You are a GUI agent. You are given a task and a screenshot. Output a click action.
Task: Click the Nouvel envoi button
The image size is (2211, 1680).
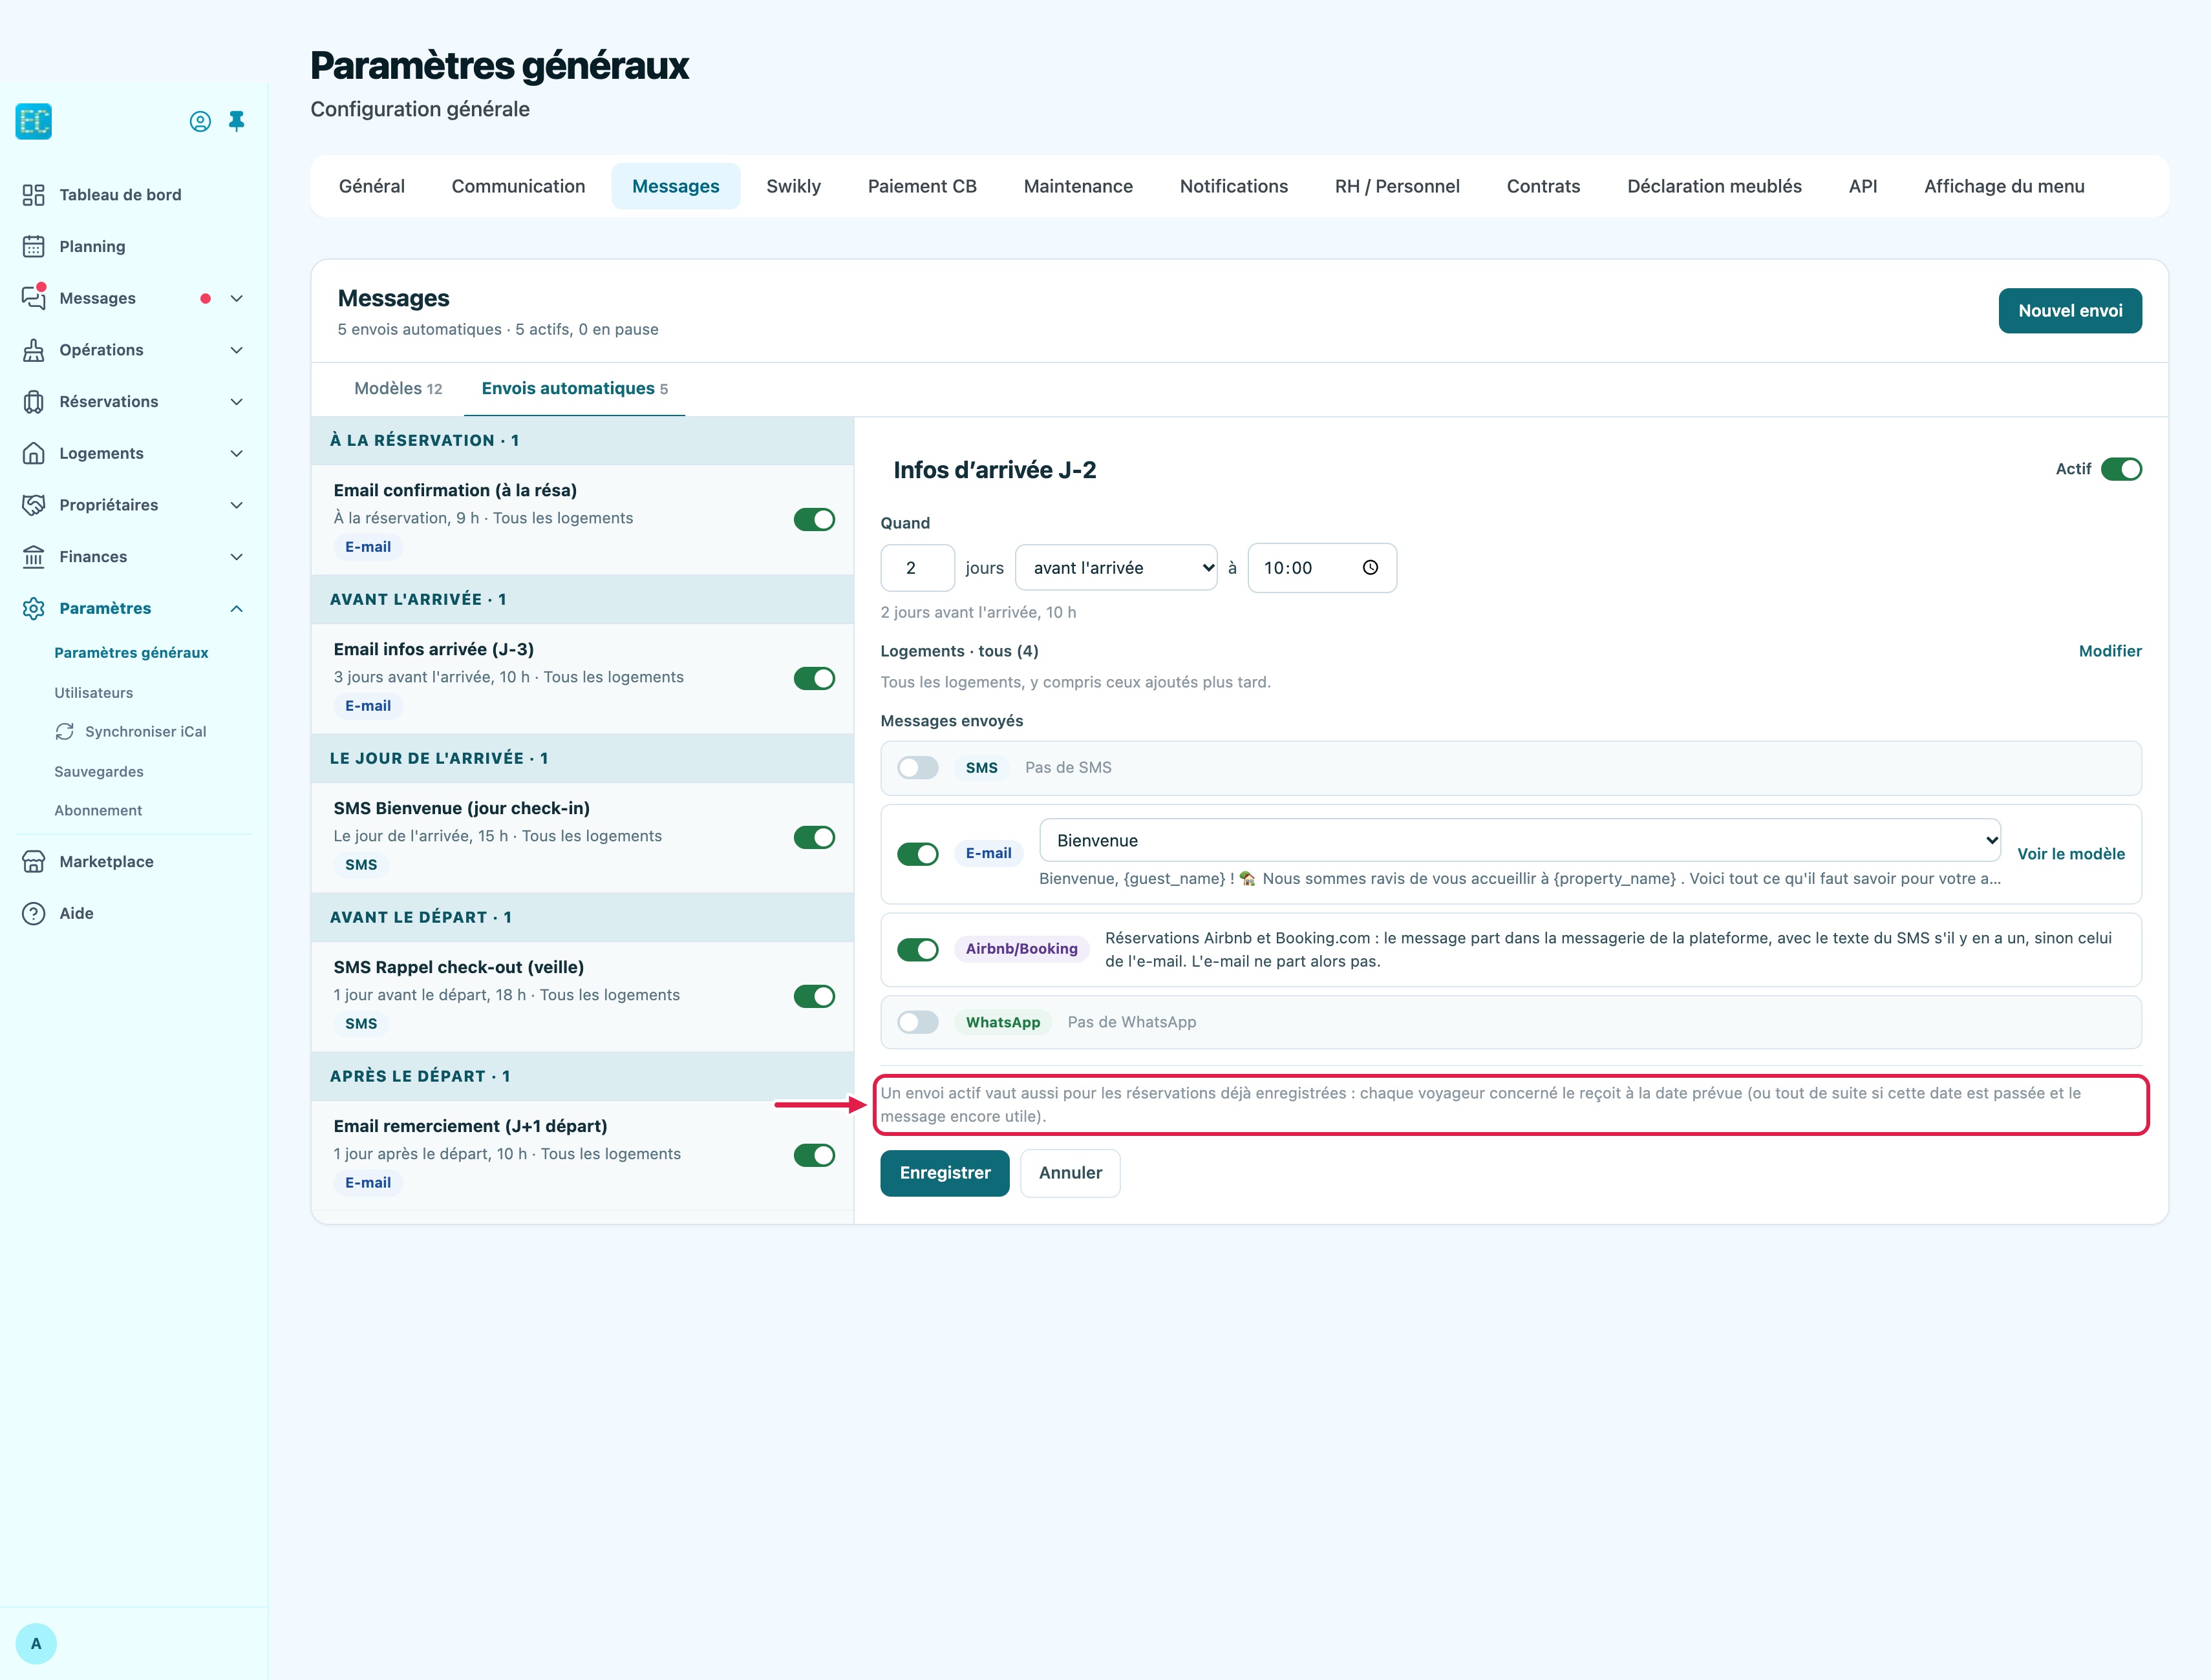(x=2070, y=310)
